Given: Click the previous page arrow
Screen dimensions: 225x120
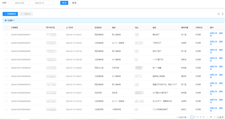Looking at the screenshot, I should (189, 117).
